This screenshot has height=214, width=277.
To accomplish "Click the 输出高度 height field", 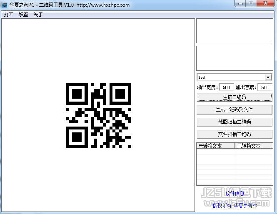I will coord(265,87).
